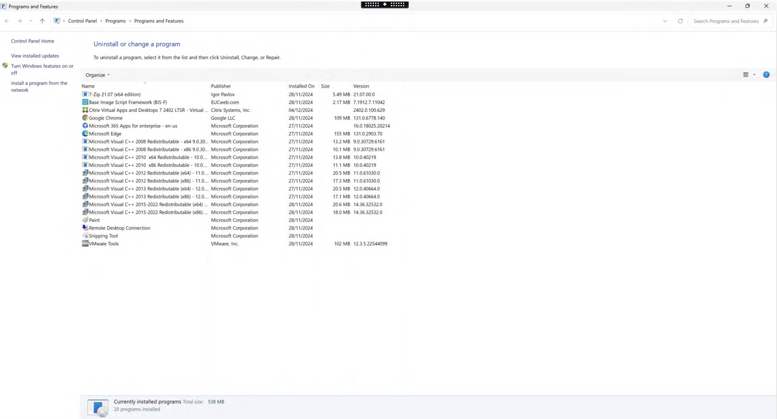This screenshot has height=419, width=777.
Task: Sort the list by Name column
Action: click(x=88, y=86)
